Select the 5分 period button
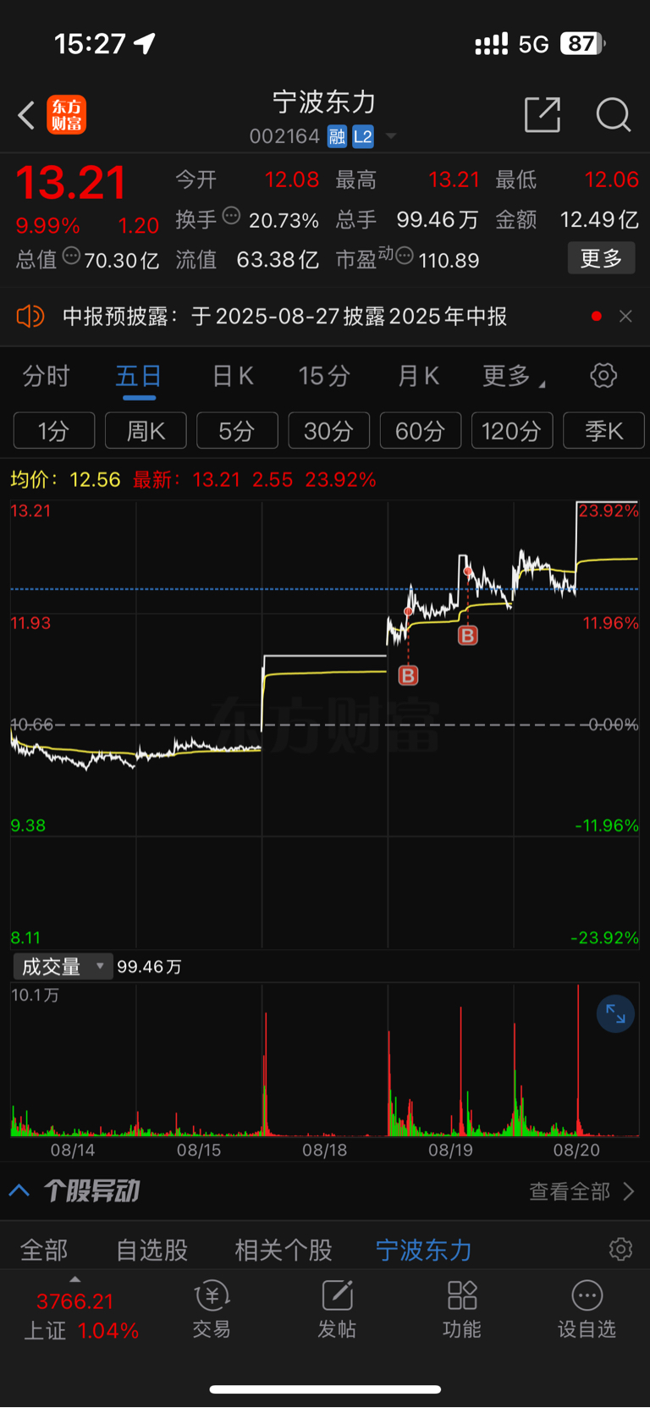 237,431
